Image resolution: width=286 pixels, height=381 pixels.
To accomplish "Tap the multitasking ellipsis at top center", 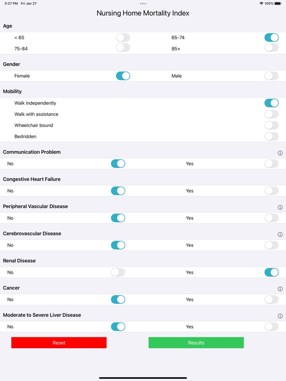I will (x=143, y=4).
